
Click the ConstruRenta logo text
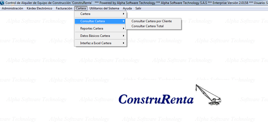pyautogui.click(x=156, y=99)
